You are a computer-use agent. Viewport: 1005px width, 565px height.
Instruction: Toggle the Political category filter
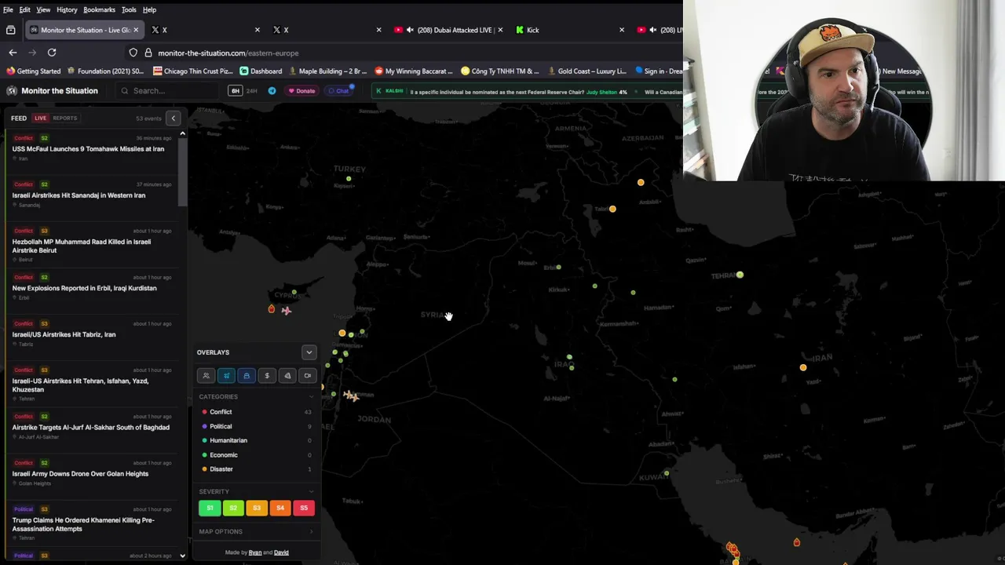tap(256, 426)
